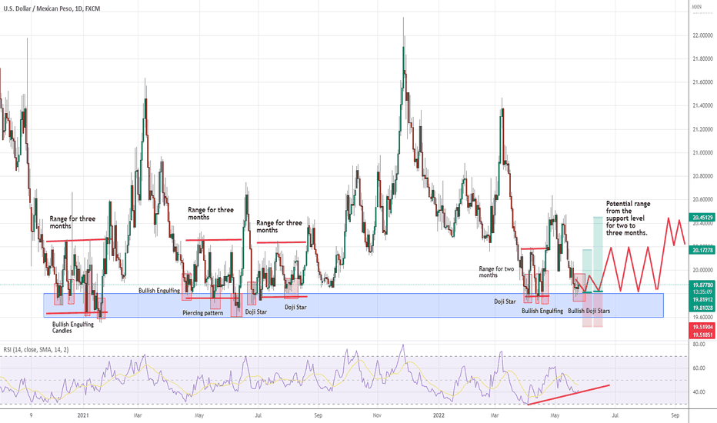
Task: Click the green 20.17278 target price tag
Action: [702, 250]
